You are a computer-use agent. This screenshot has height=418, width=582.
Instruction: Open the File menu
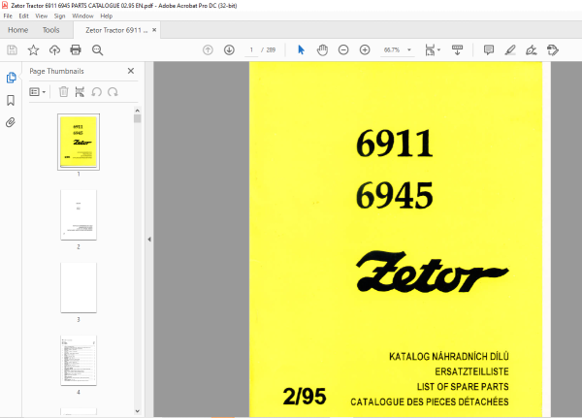pyautogui.click(x=8, y=16)
